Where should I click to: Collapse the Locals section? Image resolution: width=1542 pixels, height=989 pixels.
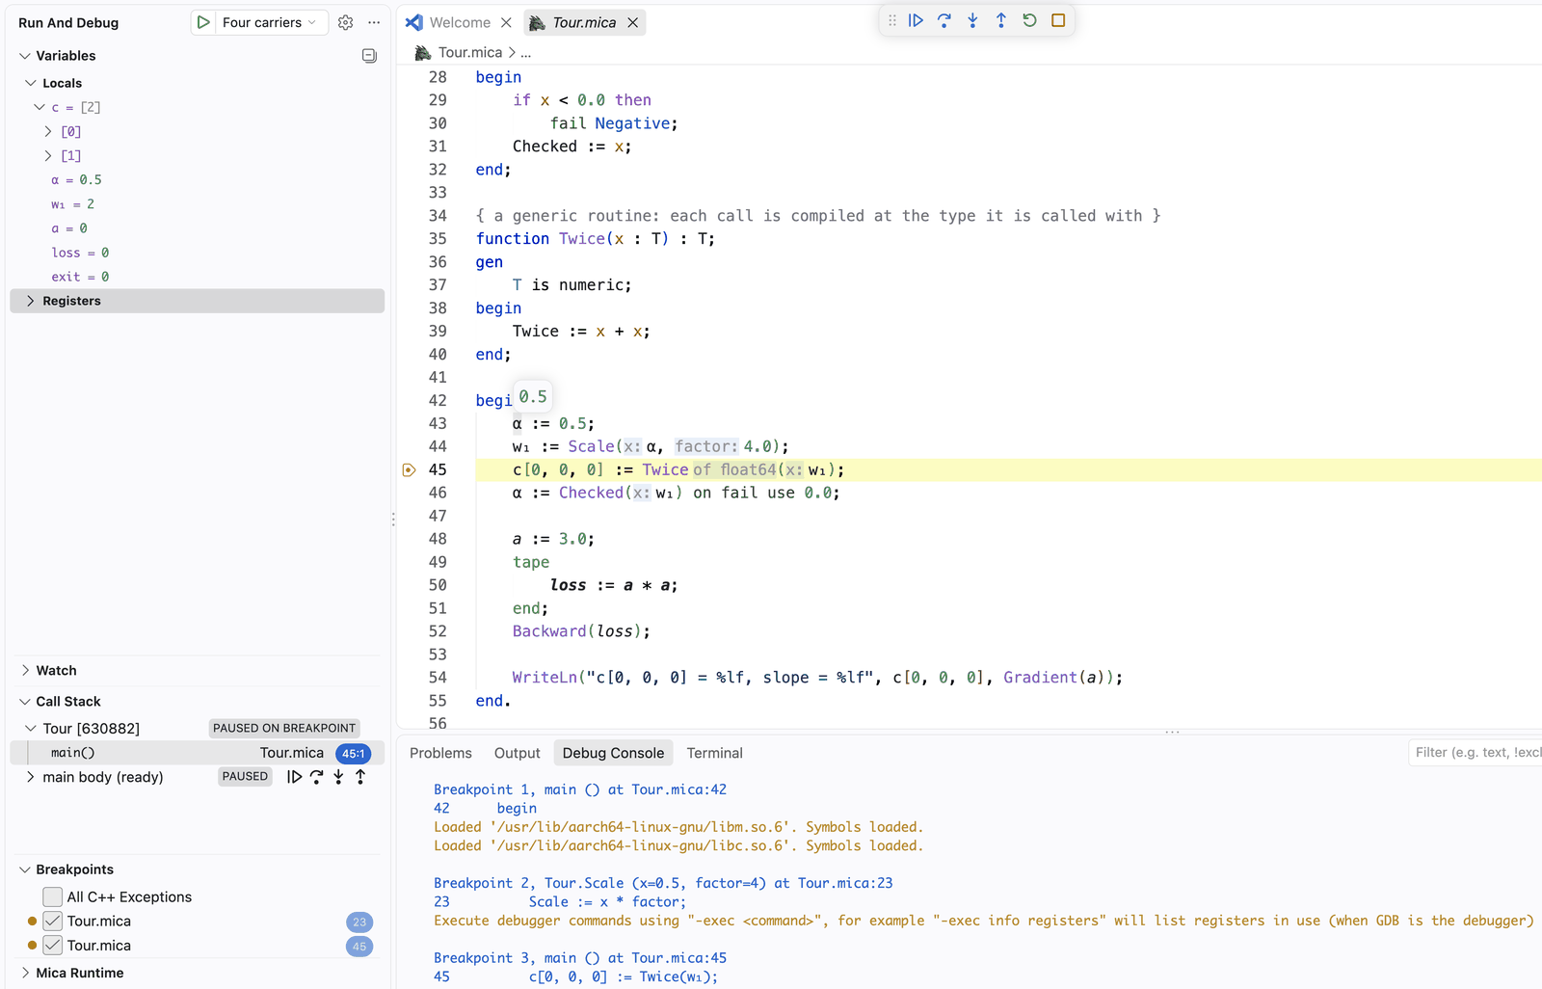click(31, 83)
